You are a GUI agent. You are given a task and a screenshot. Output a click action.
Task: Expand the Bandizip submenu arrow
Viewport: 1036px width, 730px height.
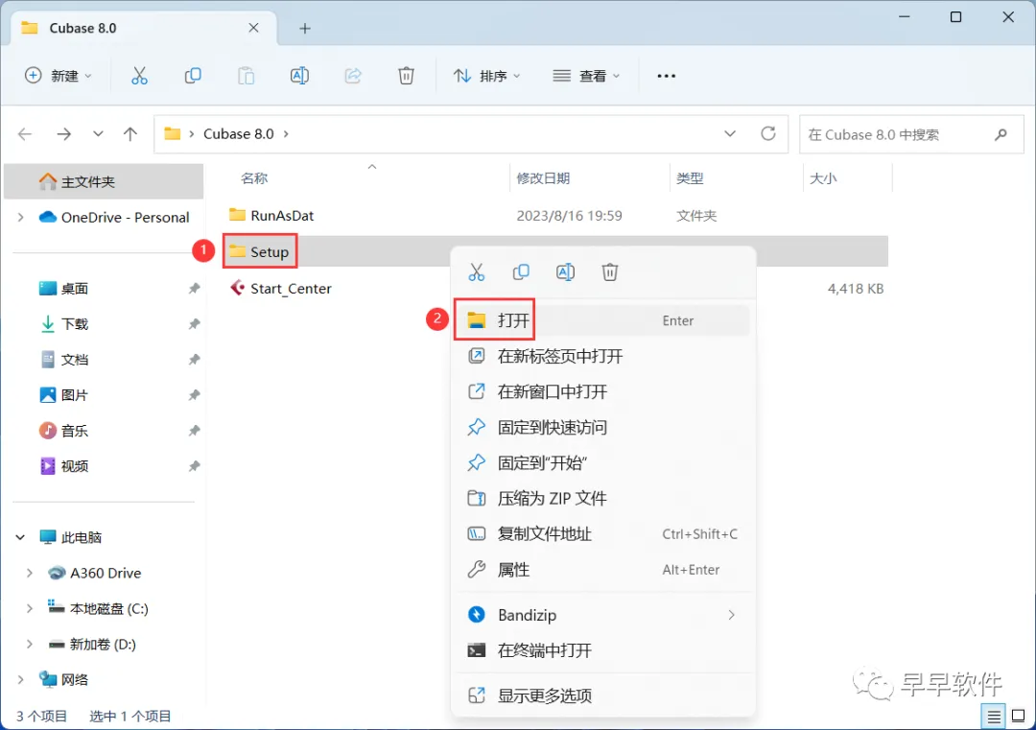731,615
